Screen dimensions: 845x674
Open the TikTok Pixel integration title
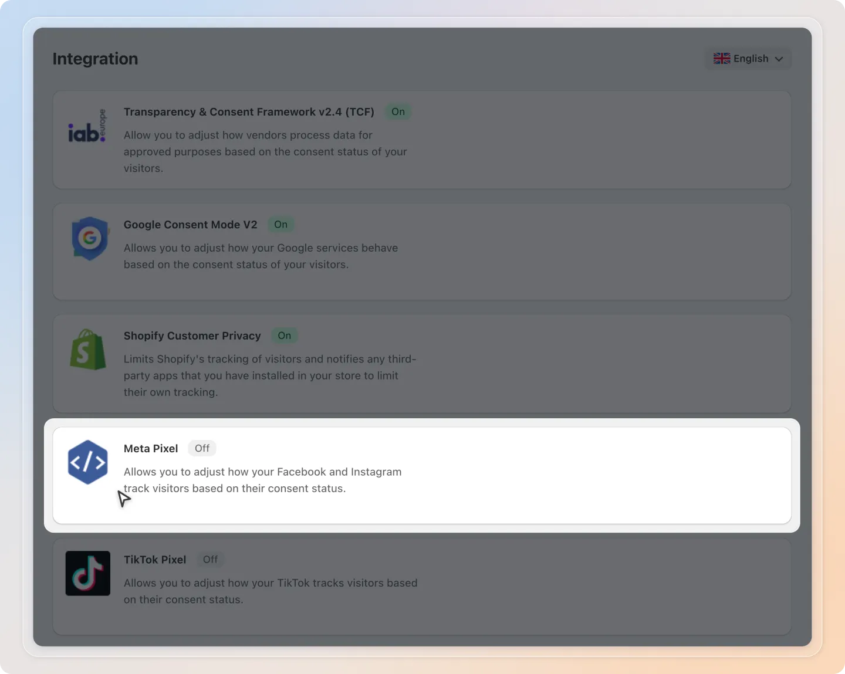click(x=155, y=560)
